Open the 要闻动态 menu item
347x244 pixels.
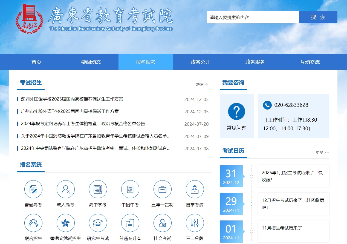click(91, 62)
